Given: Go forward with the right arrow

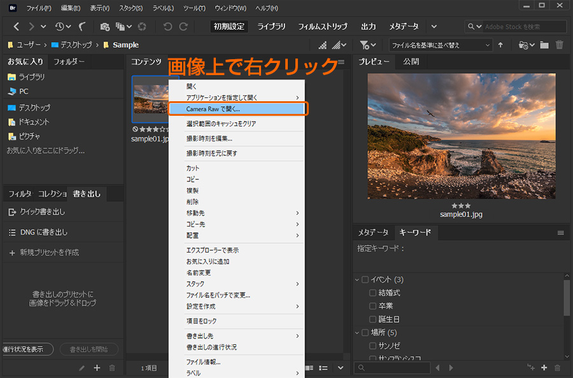Looking at the screenshot, I should pyautogui.click(x=31, y=26).
